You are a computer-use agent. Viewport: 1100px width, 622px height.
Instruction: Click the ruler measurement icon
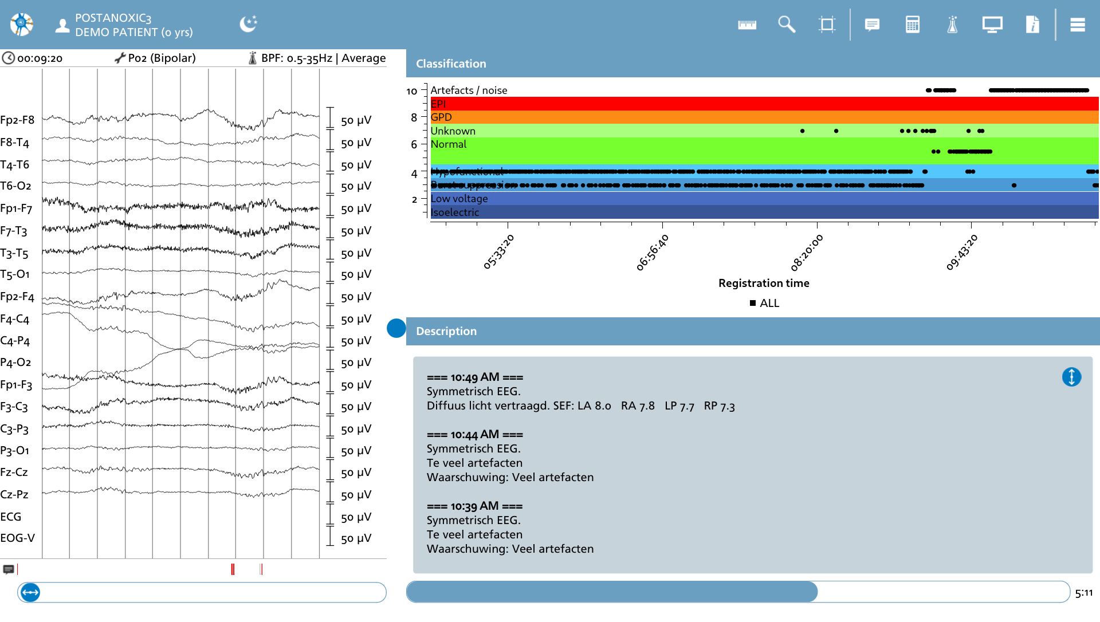click(x=747, y=25)
